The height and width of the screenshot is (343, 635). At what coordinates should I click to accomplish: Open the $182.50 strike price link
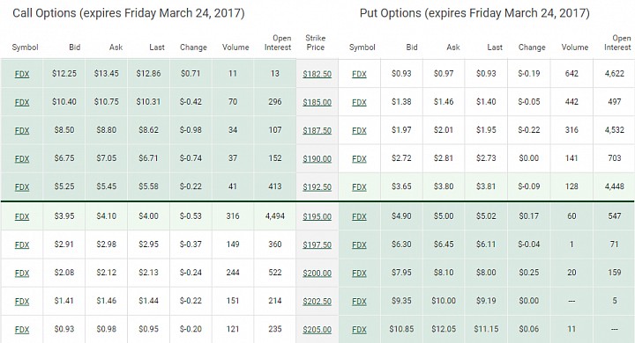pyautogui.click(x=317, y=74)
